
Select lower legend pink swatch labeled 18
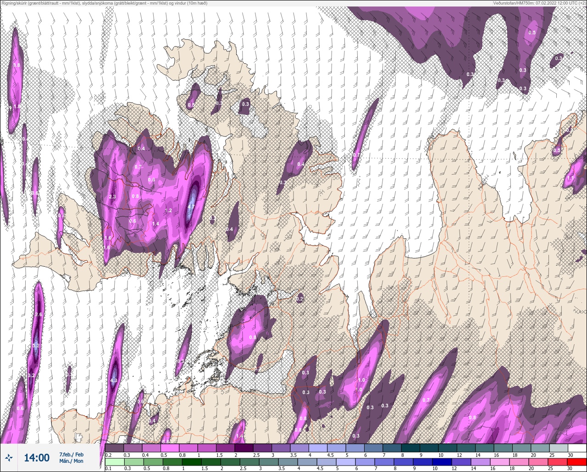click(519, 461)
